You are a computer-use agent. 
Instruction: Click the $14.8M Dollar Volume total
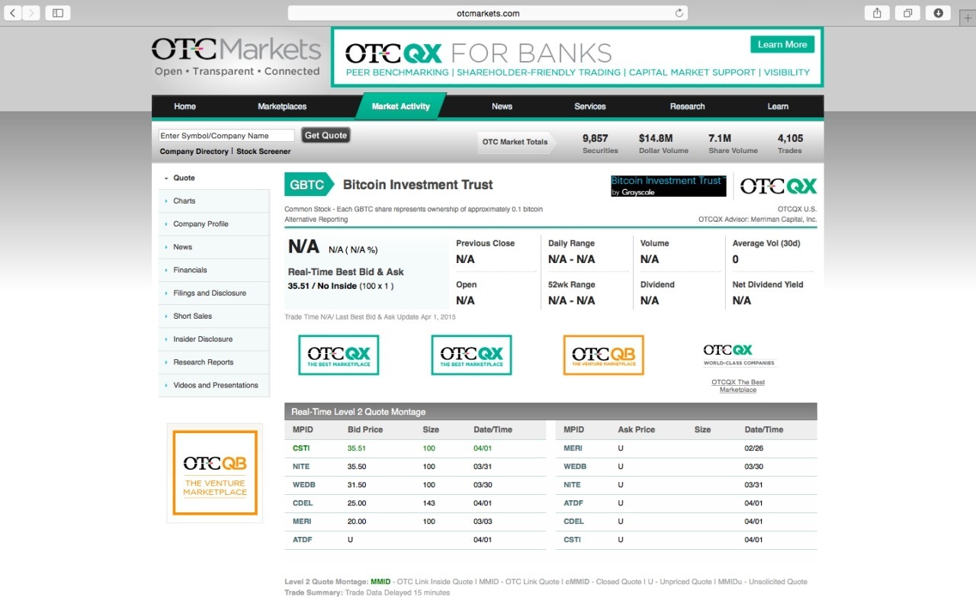663,143
